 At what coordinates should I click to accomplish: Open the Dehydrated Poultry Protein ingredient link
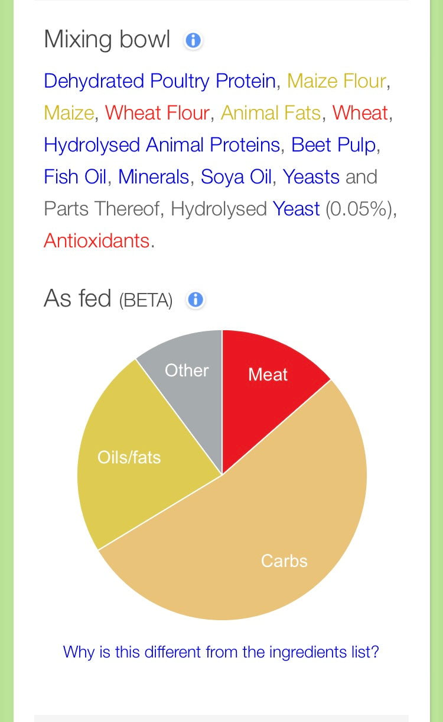(160, 81)
